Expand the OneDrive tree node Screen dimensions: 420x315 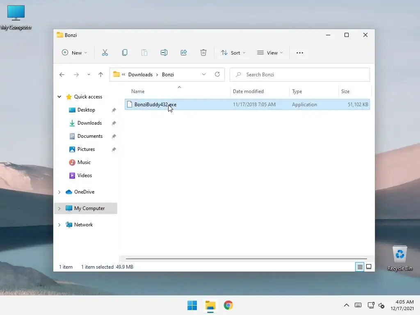pyautogui.click(x=59, y=192)
